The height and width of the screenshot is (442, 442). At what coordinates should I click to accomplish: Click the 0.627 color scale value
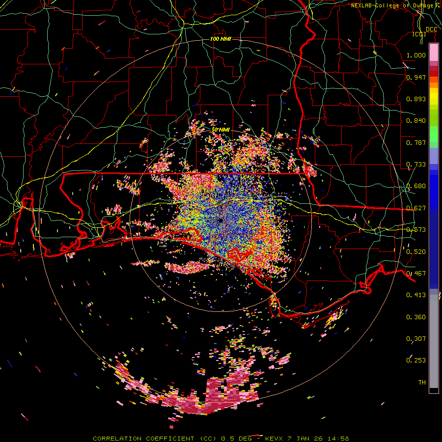(416, 208)
